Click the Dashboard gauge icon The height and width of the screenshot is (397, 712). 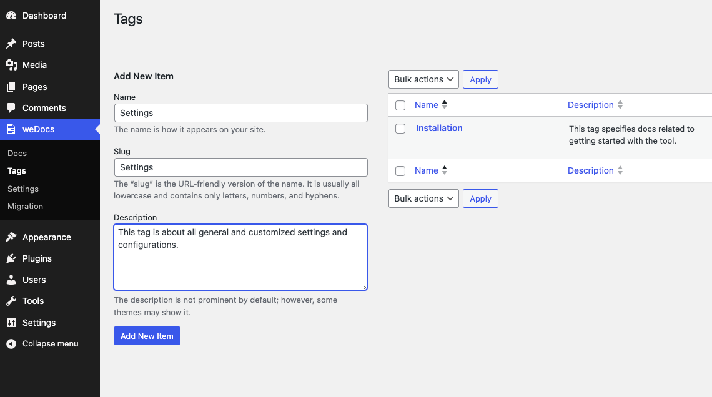[x=11, y=16]
